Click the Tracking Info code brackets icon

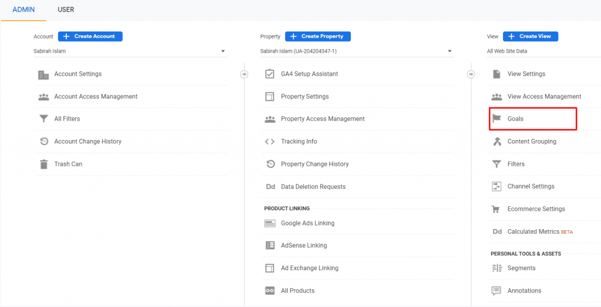point(270,142)
